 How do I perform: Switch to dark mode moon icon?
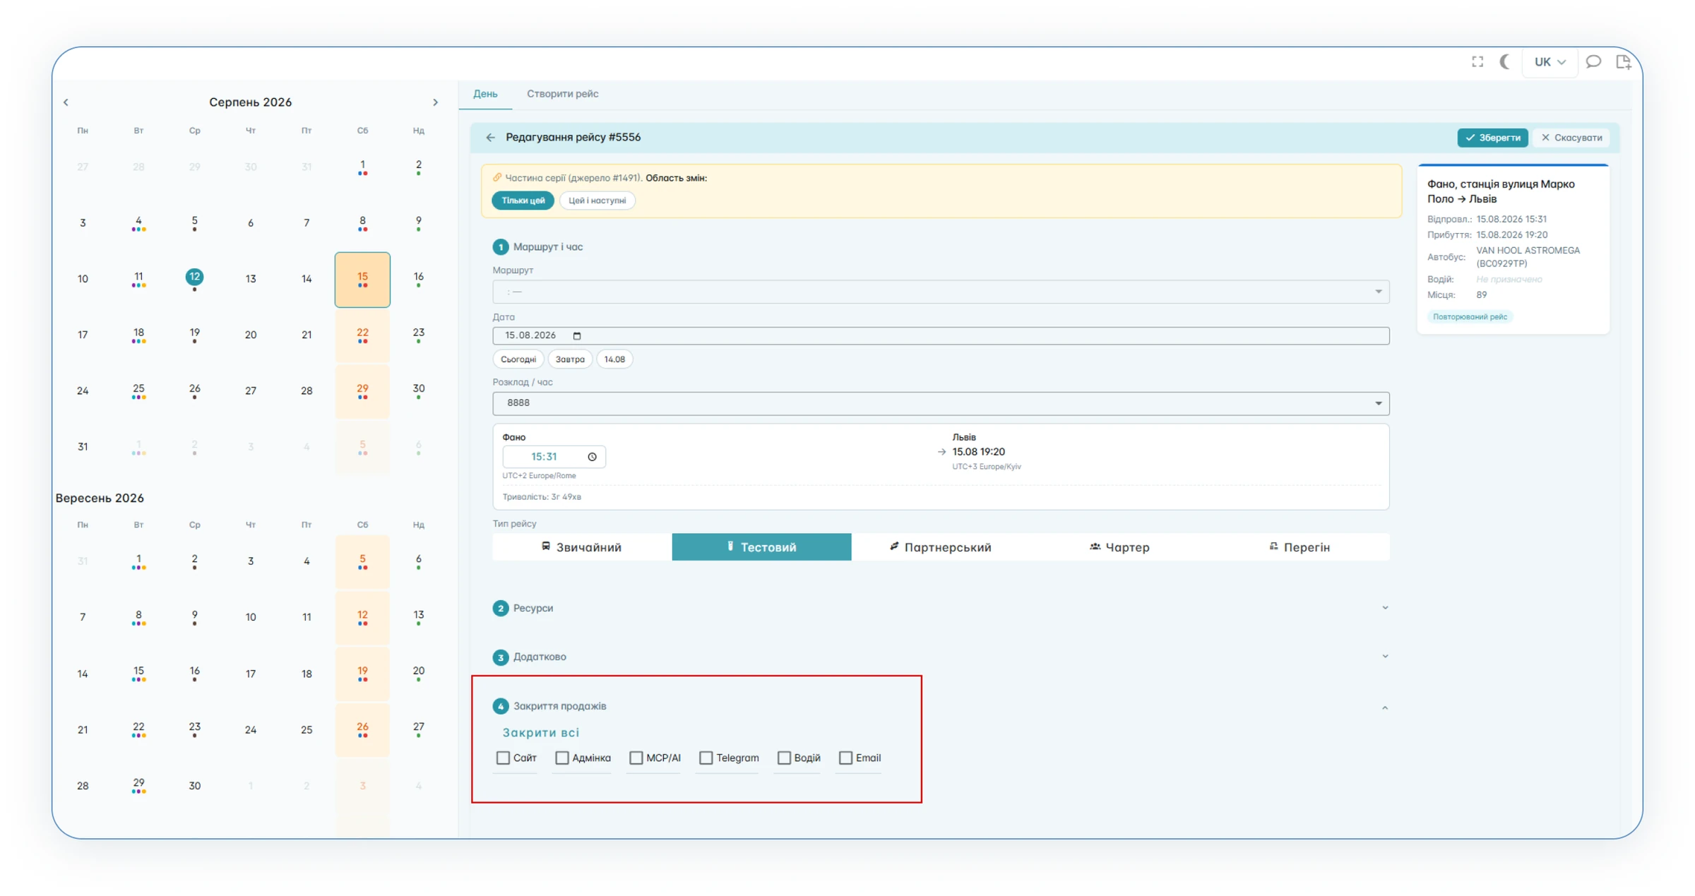[x=1504, y=62]
